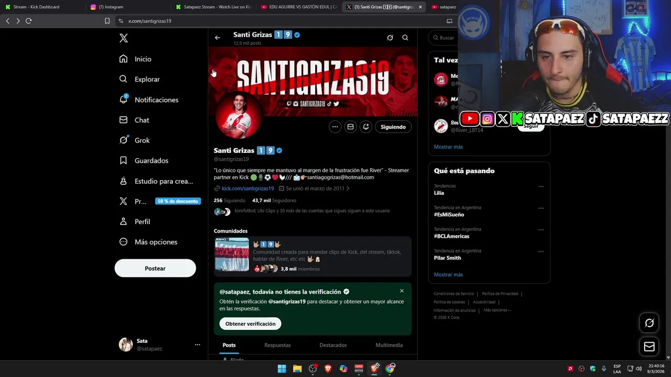Dismiss the verification promo banner
671x377 pixels.
(x=402, y=291)
